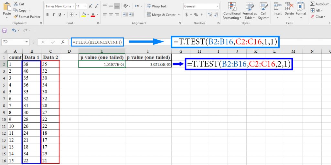The height and width of the screenshot is (165, 331).
Task: Click Increase Decimal icon
Action: (210, 15)
